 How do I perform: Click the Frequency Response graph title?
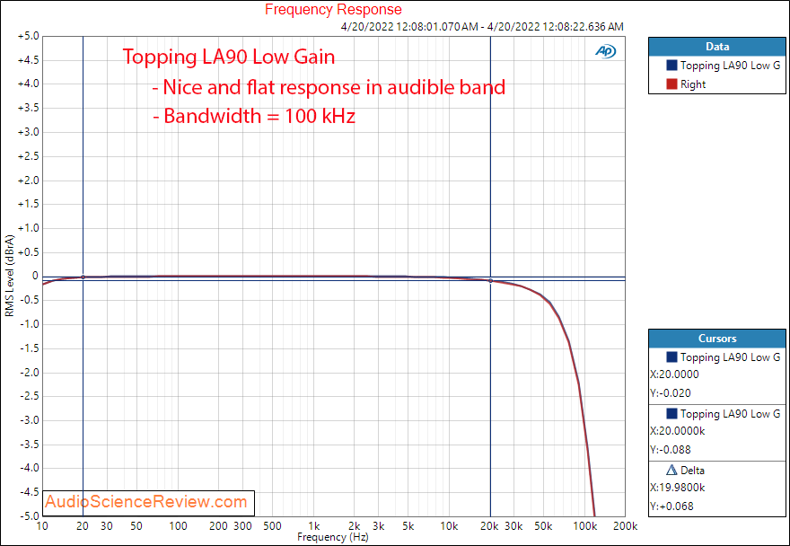tap(333, 9)
